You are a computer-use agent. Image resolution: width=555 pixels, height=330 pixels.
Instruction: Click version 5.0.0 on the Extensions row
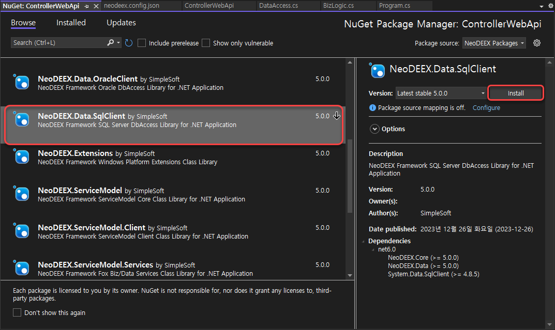322,153
